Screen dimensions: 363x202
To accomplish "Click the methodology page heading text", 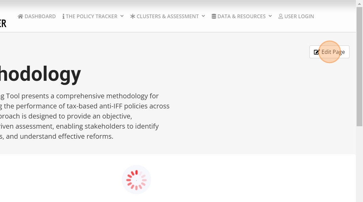I will click(x=40, y=74).
